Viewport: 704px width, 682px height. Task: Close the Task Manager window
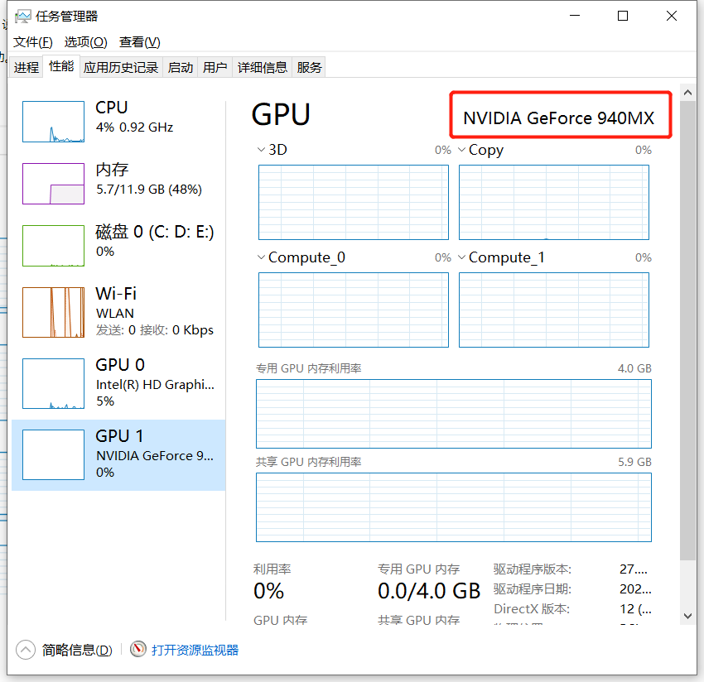point(672,17)
